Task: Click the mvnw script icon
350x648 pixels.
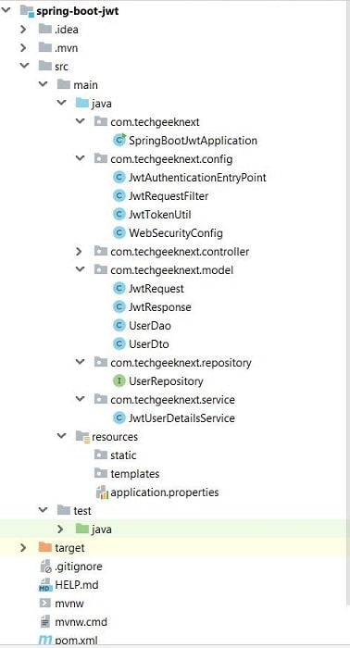Action: 45,603
